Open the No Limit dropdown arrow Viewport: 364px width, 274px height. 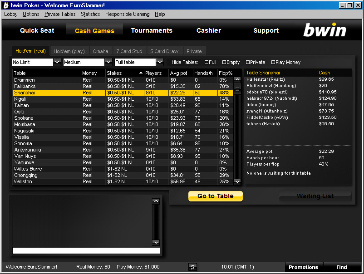point(57,62)
